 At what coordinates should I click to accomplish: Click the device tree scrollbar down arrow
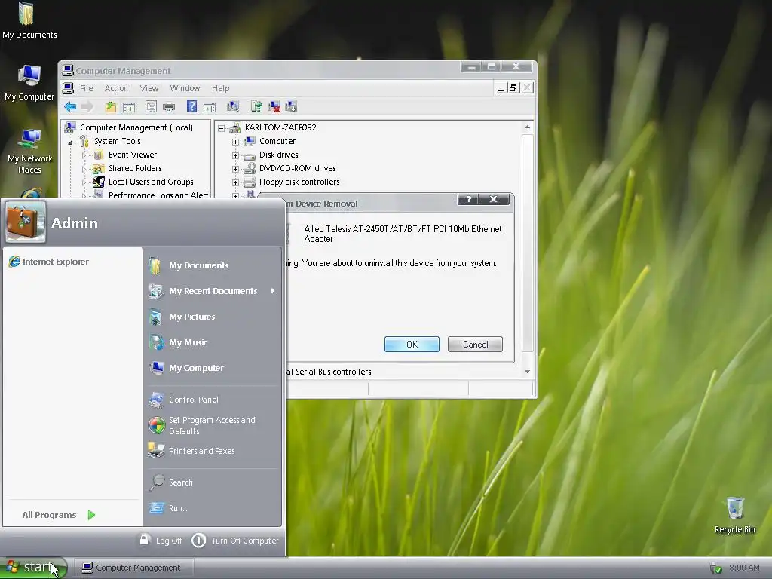[527, 371]
